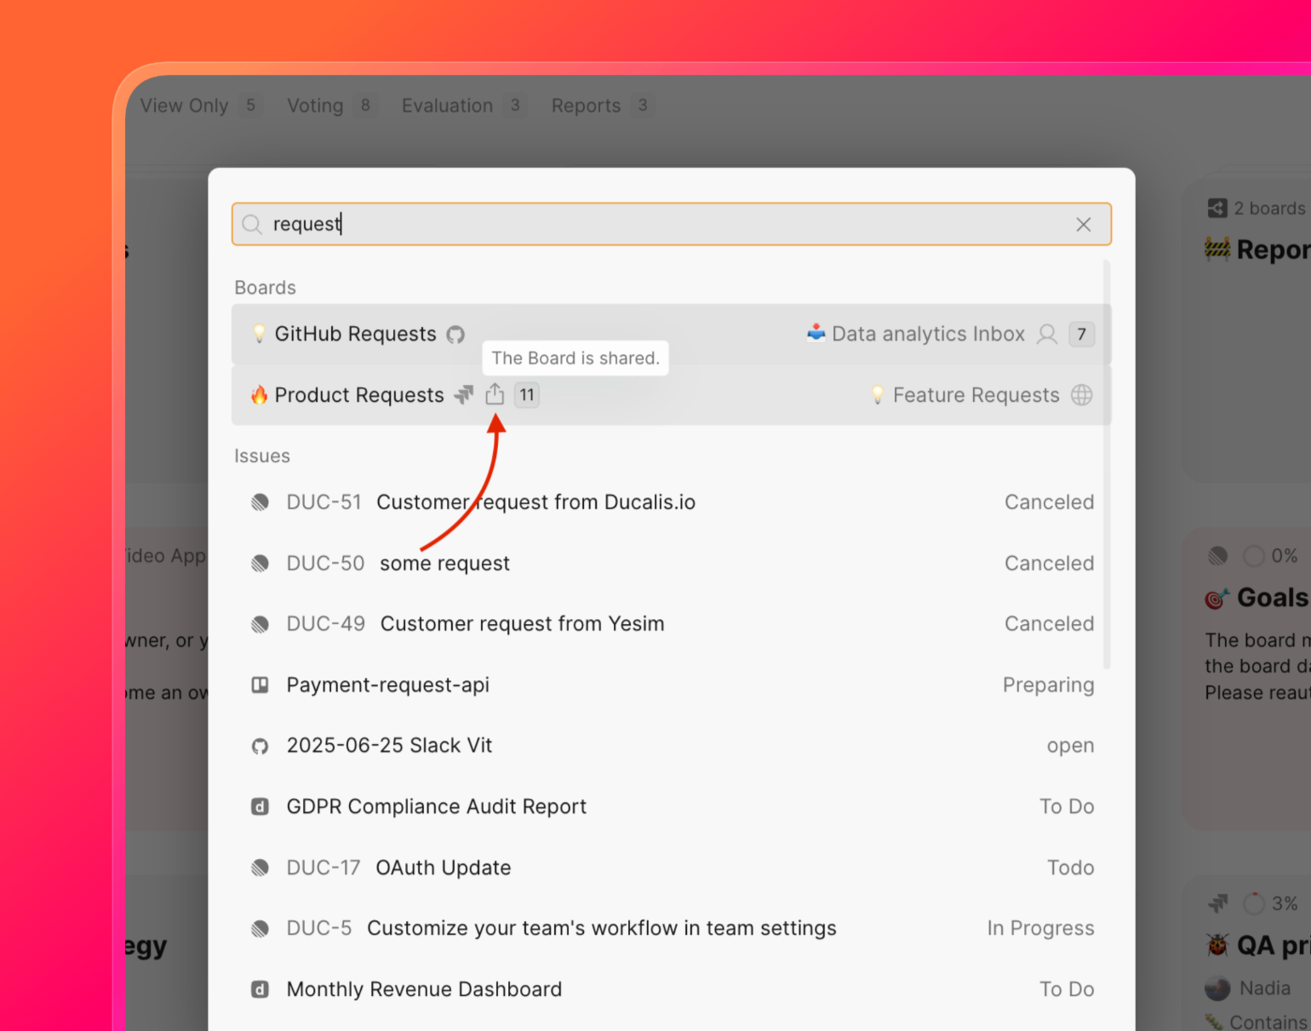Click the Linear icon on the DUC-5 row
1311x1031 pixels.
(260, 929)
